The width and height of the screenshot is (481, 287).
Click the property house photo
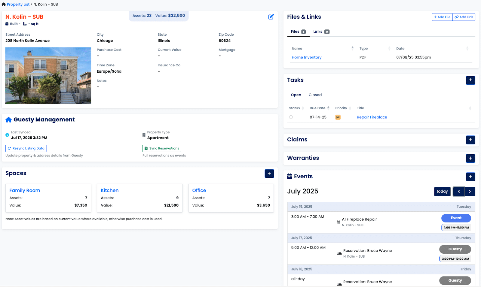tap(48, 76)
